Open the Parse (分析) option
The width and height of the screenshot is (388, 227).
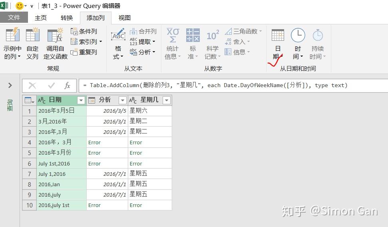143,52
